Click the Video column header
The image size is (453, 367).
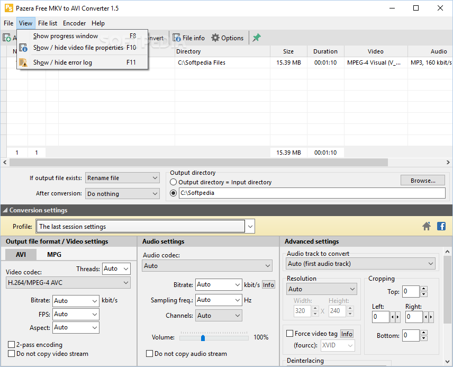[376, 51]
